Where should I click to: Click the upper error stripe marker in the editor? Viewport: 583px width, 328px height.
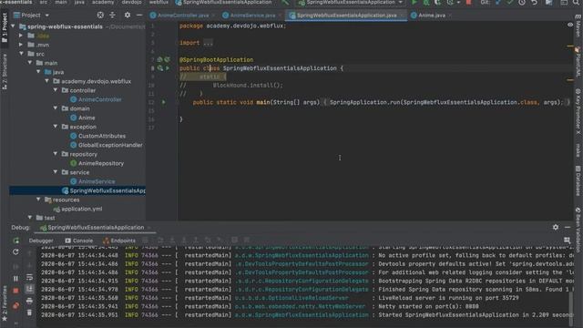point(570,46)
